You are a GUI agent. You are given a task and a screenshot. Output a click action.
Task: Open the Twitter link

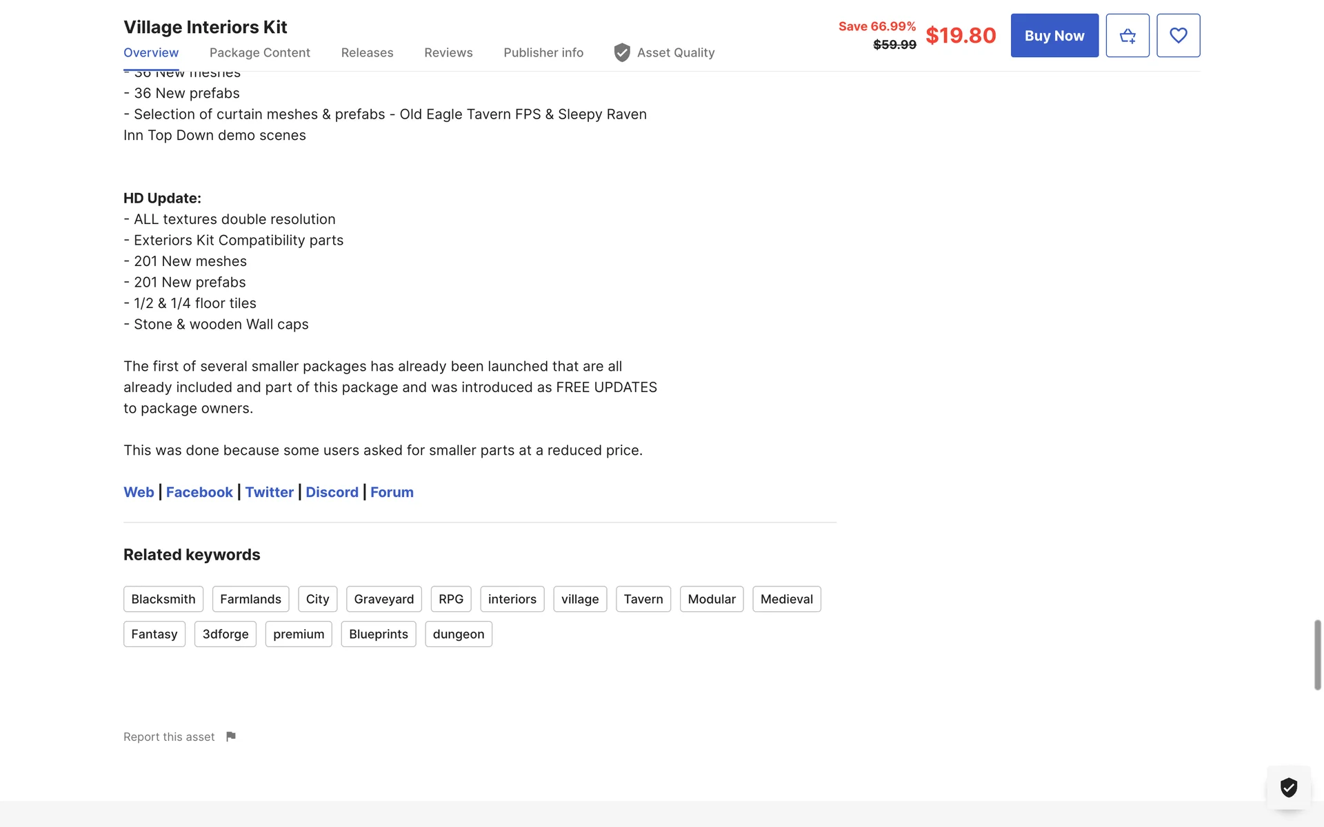(x=269, y=492)
